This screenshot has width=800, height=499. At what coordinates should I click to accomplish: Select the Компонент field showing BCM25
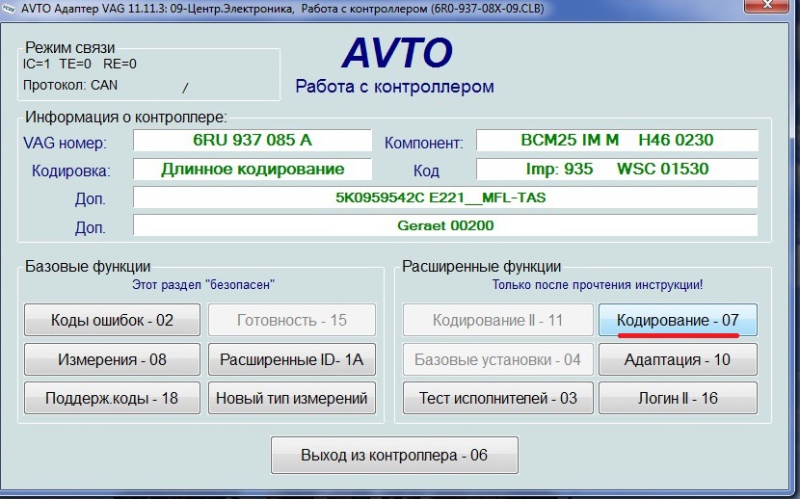click(x=617, y=141)
